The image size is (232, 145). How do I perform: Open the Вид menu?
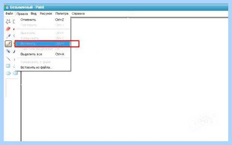[x=34, y=14]
